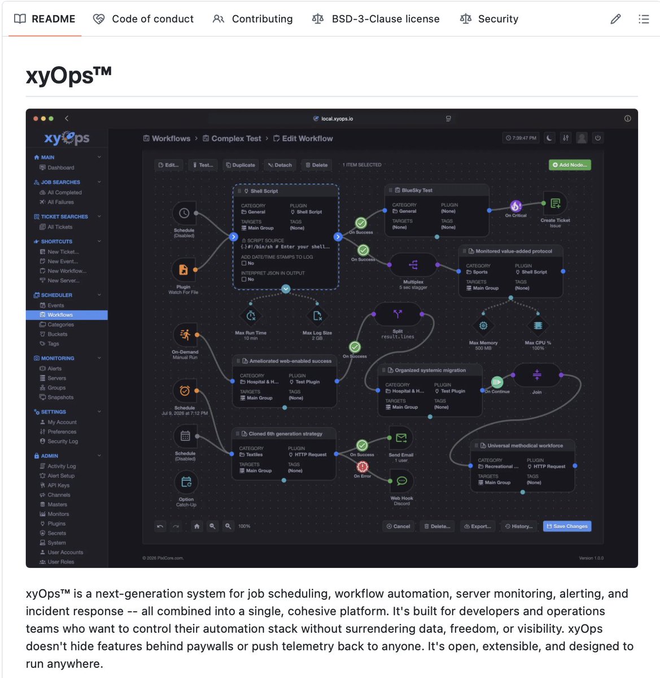The width and height of the screenshot is (660, 678).
Task: Click the Multiplex 5 sec stagger node
Action: (x=413, y=265)
